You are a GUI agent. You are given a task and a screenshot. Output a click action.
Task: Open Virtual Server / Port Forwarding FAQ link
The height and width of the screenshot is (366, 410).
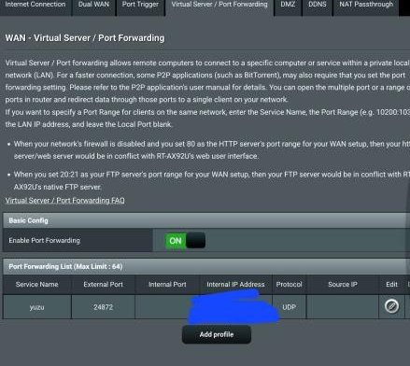tap(65, 201)
